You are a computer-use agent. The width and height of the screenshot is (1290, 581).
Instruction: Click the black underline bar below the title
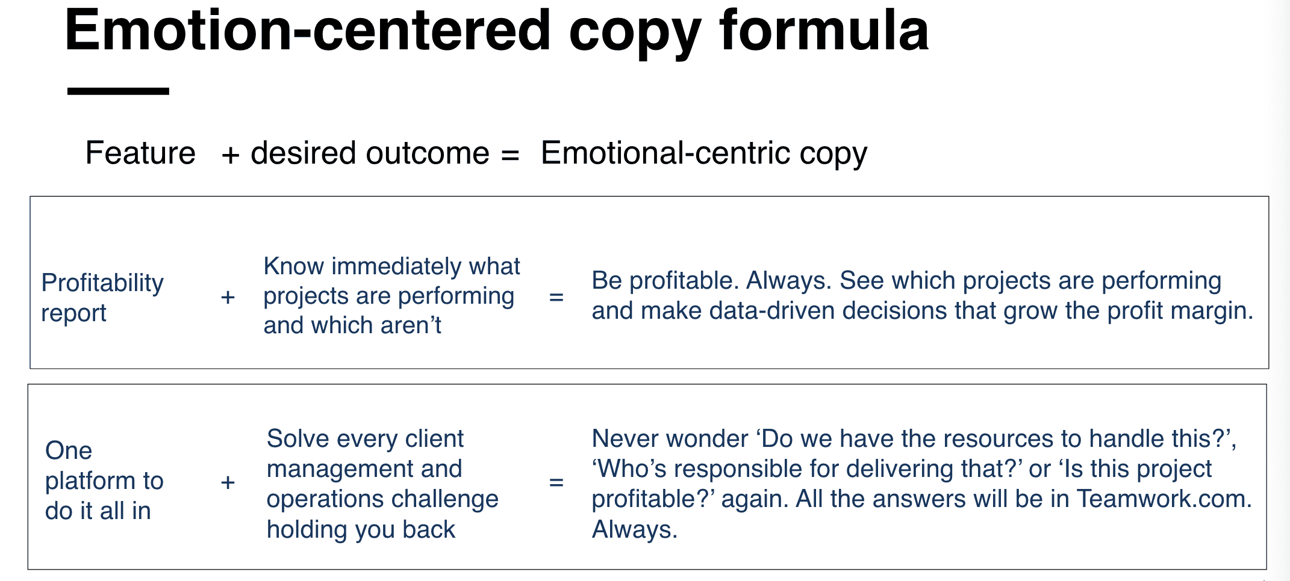pos(118,91)
